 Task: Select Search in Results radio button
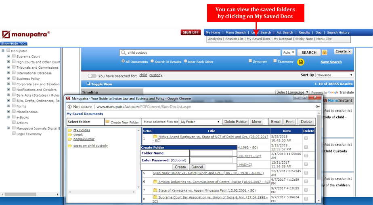(152, 61)
